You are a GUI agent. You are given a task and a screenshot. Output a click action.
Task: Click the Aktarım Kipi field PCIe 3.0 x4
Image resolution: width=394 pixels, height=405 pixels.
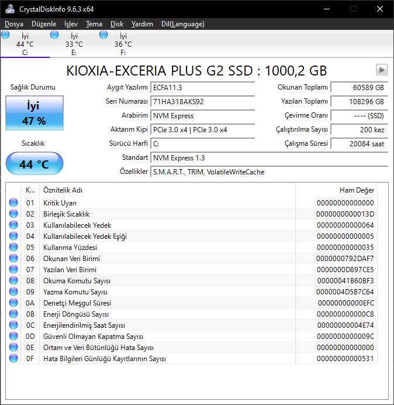pos(203,130)
